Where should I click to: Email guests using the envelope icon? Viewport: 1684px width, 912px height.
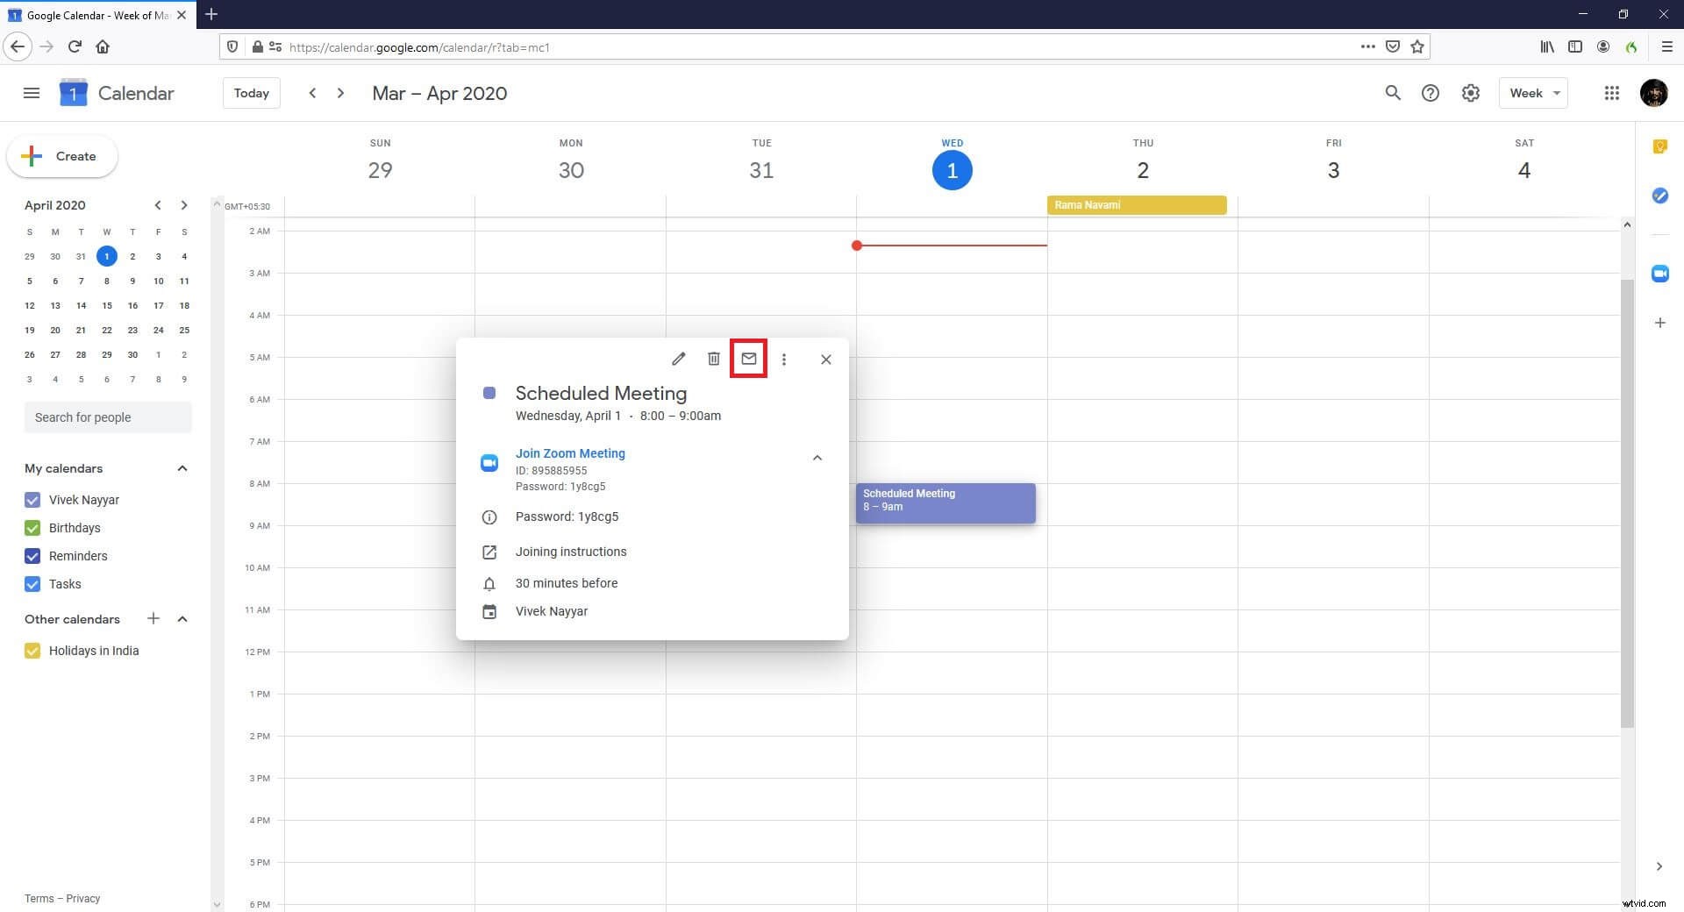point(748,359)
